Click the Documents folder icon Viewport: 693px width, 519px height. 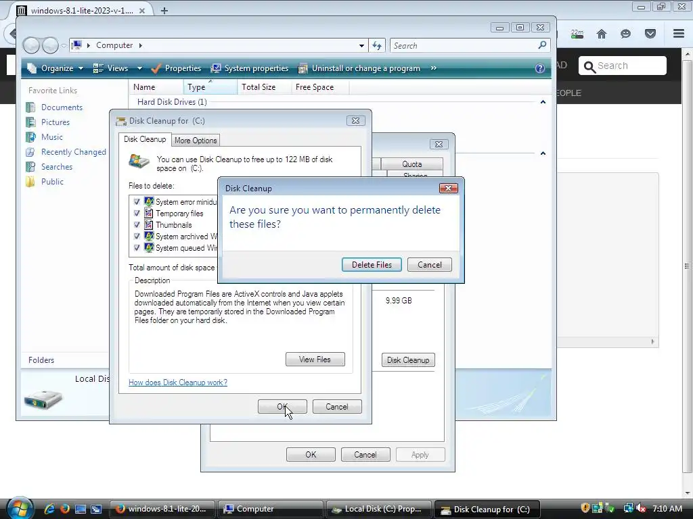pos(30,107)
